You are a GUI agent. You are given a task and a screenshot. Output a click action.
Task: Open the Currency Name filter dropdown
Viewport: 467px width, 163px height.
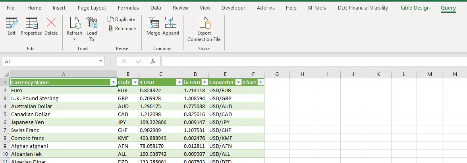(x=112, y=82)
